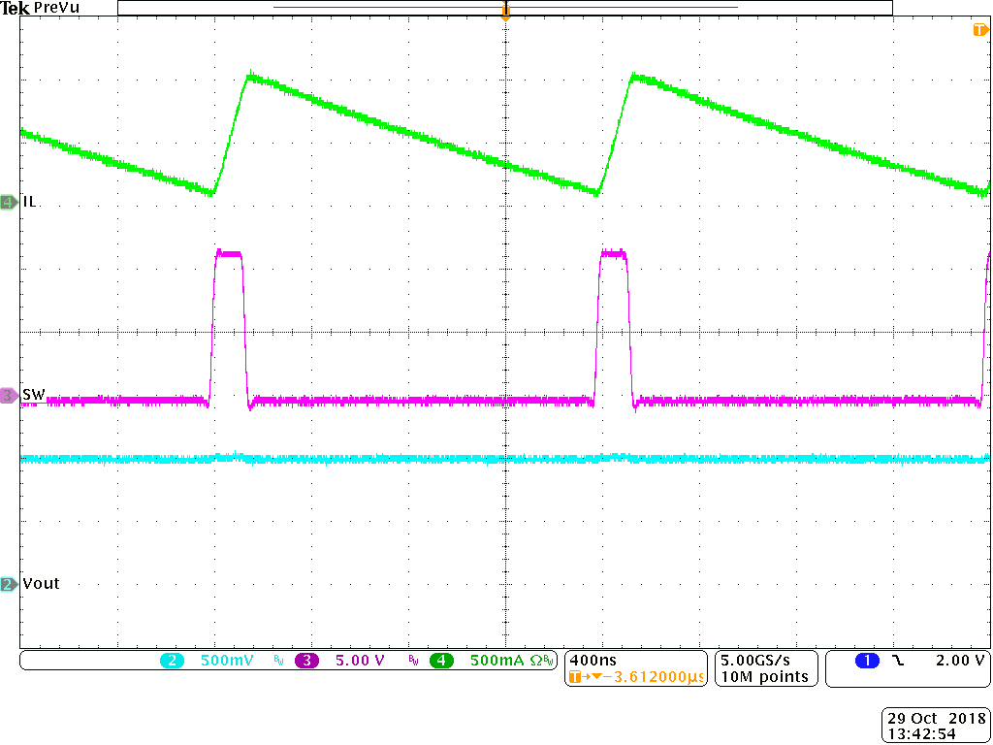Click the 10M points record length readout
This screenshot has width=993, height=745.
pyautogui.click(x=765, y=676)
